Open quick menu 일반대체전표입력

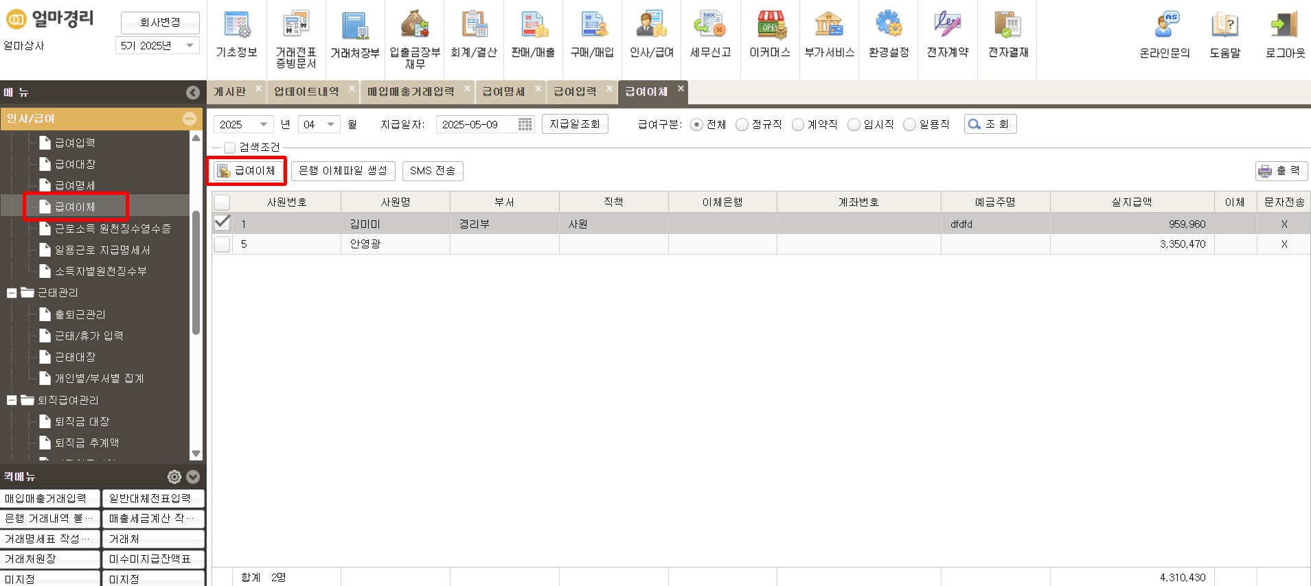(154, 498)
